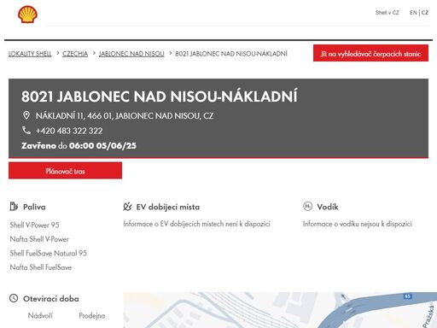The width and height of the screenshot is (437, 328).
Task: Click on the station map
Action: (x=280, y=310)
